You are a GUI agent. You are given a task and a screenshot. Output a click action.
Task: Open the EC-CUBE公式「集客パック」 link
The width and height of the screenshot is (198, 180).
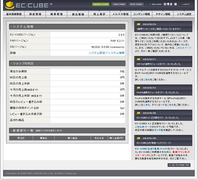click(151, 149)
